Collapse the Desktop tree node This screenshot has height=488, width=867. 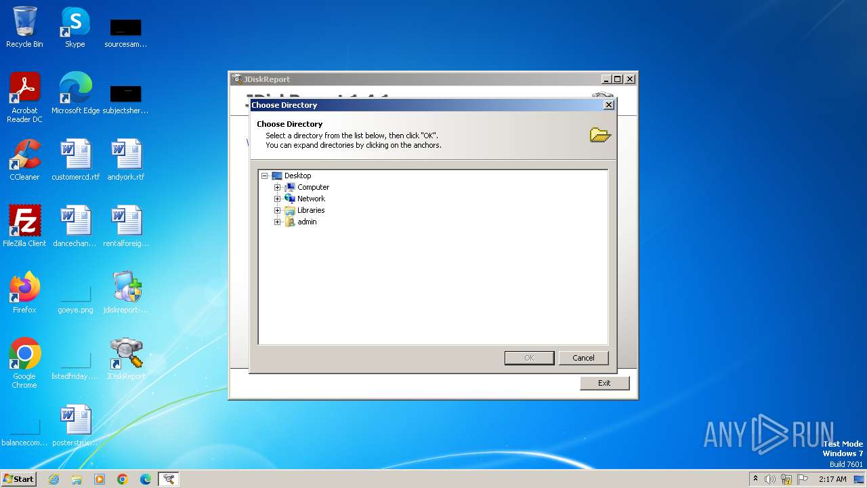265,176
